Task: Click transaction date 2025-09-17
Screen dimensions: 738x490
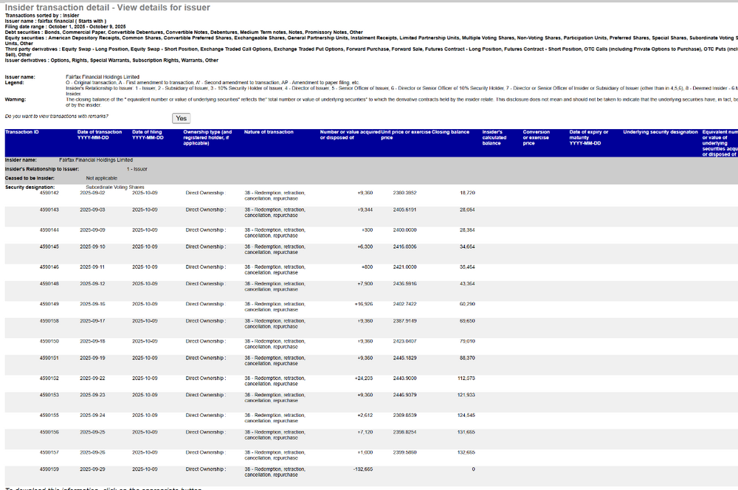Action: [92, 321]
